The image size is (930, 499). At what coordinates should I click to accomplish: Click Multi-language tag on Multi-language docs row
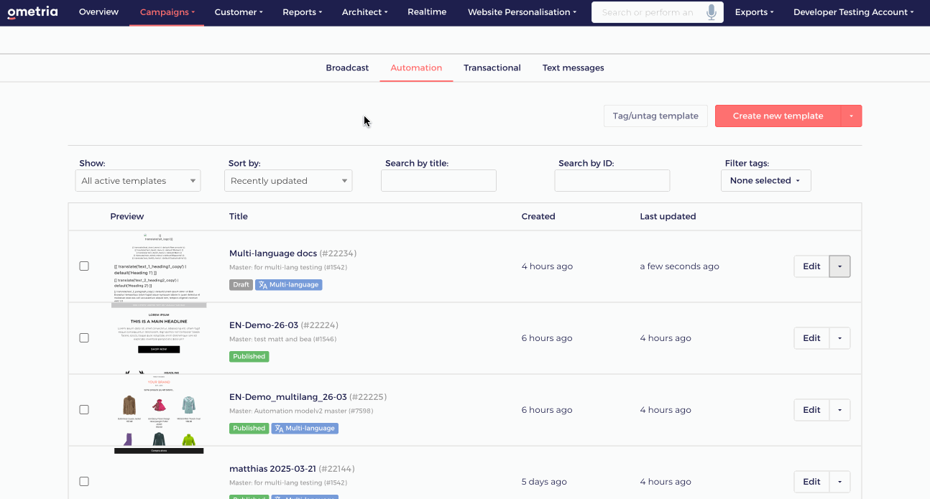tap(289, 284)
